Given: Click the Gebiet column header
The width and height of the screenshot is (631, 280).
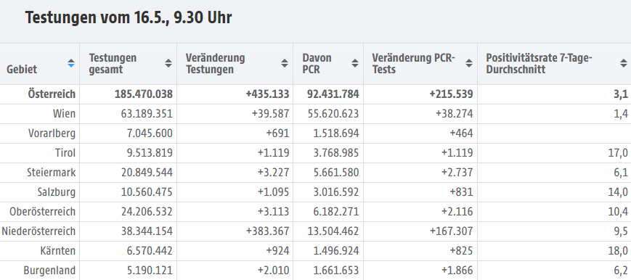Looking at the screenshot, I should coord(22,69).
